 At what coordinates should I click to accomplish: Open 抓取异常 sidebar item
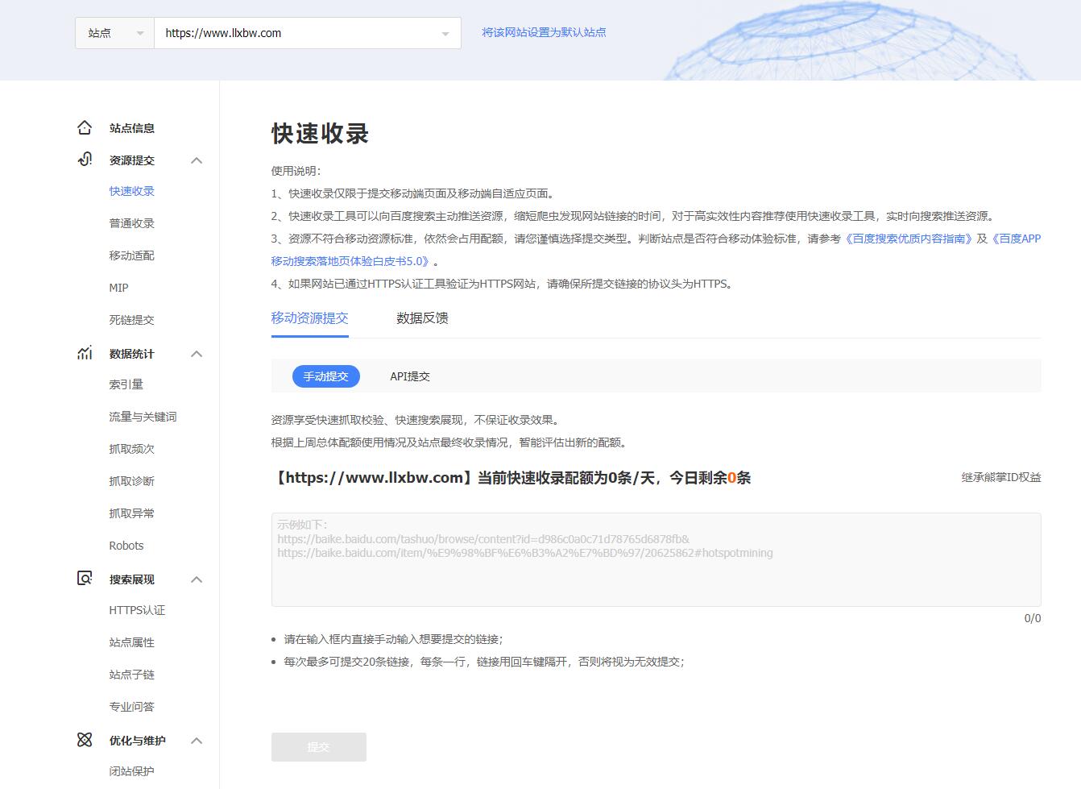(132, 513)
